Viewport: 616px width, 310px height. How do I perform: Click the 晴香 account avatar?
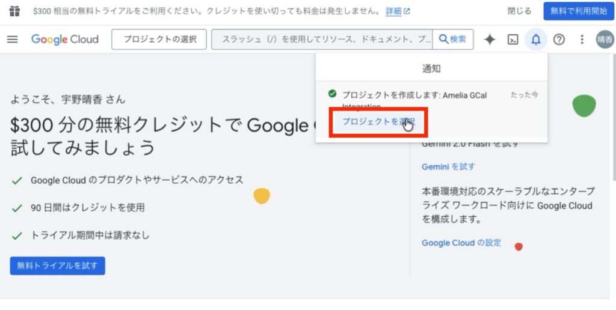coord(605,40)
